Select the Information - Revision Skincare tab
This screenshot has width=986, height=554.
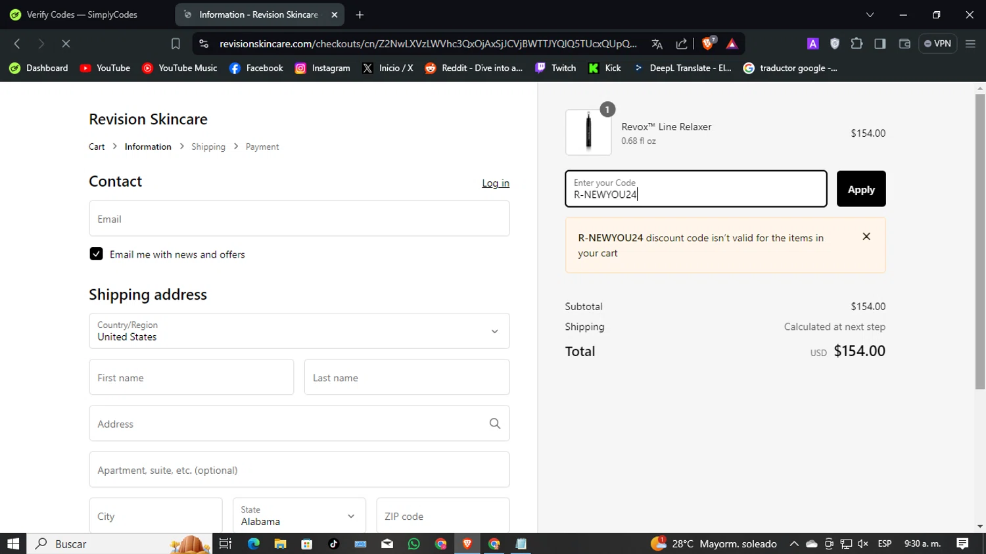[260, 14]
